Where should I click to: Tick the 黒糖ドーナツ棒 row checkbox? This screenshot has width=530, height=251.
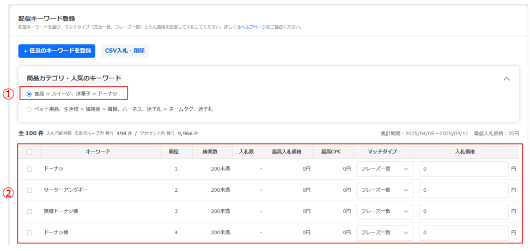tap(29, 211)
